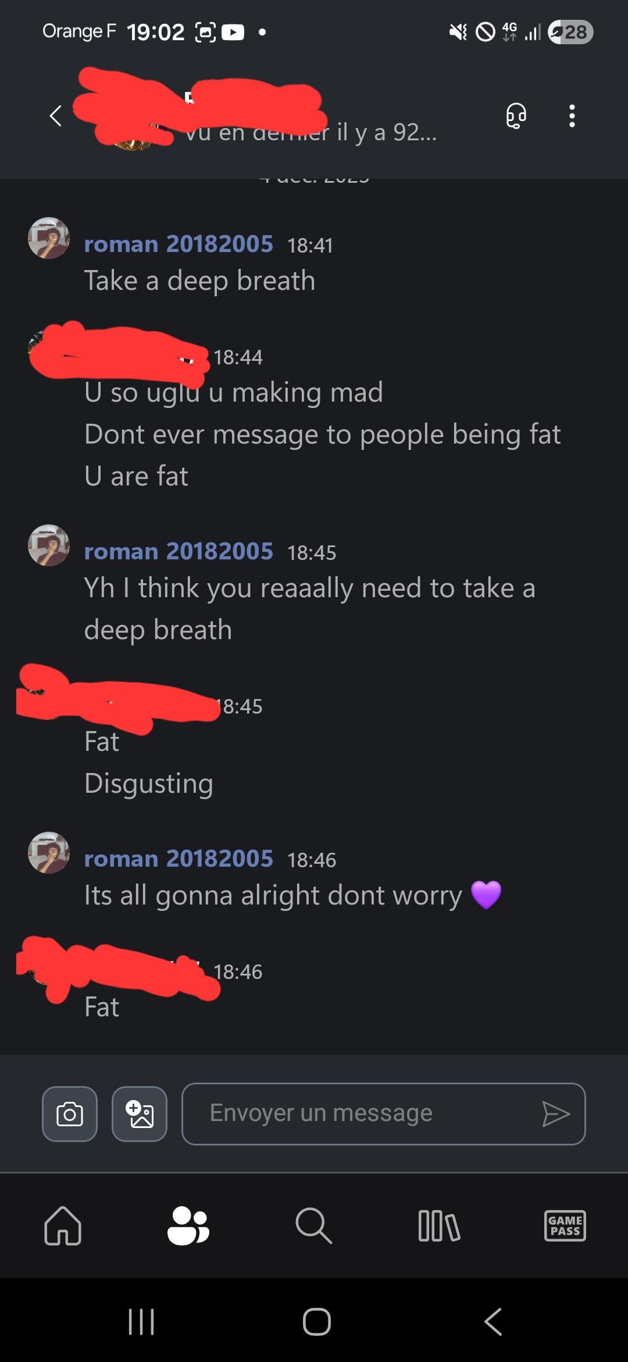The image size is (628, 1362).
Task: Tap the purple heart emoji
Action: pos(486,895)
